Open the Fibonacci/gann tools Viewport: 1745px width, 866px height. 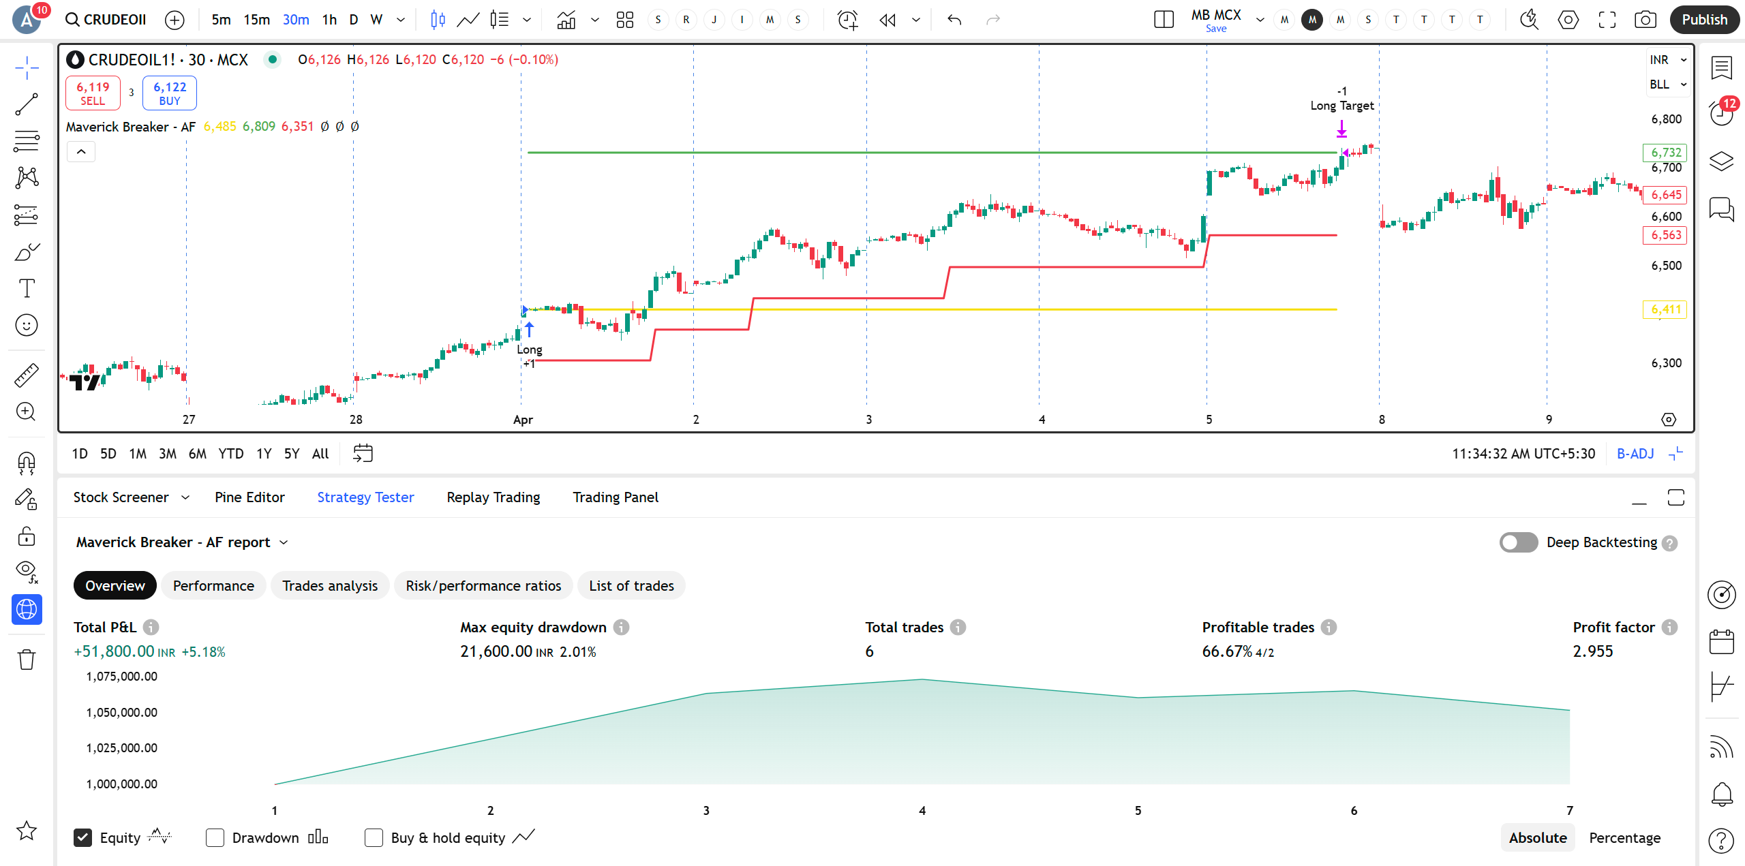click(27, 141)
